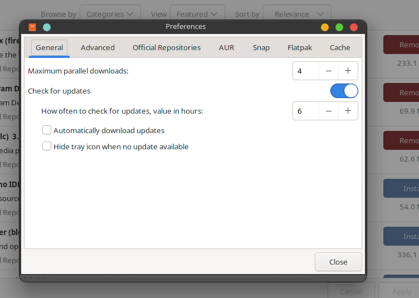Check Hide tray icon when no update available
This screenshot has width=419, height=298.
tap(47, 146)
